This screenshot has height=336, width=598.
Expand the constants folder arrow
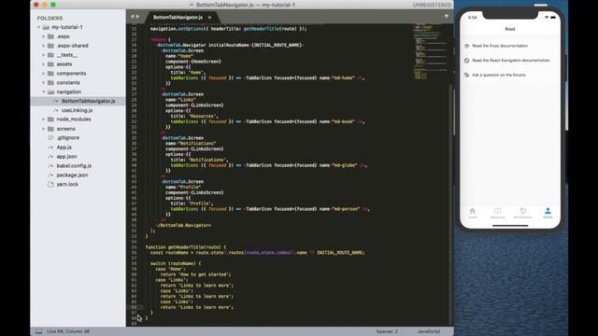[x=44, y=83]
